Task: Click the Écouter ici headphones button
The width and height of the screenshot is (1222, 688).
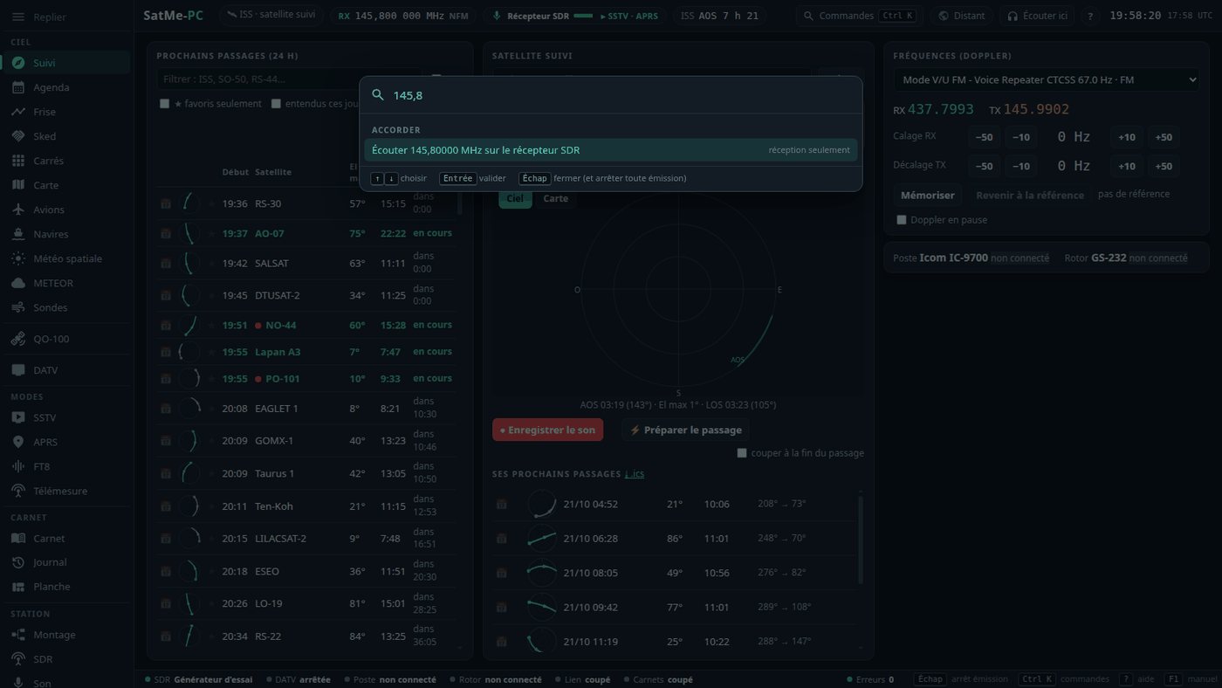Action: pos(1038,16)
